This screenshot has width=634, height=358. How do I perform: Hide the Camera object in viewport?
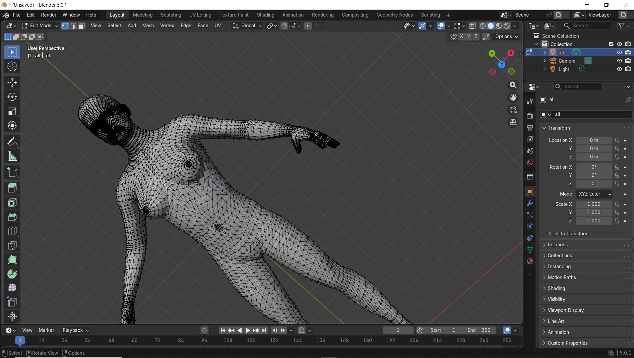[x=619, y=61]
